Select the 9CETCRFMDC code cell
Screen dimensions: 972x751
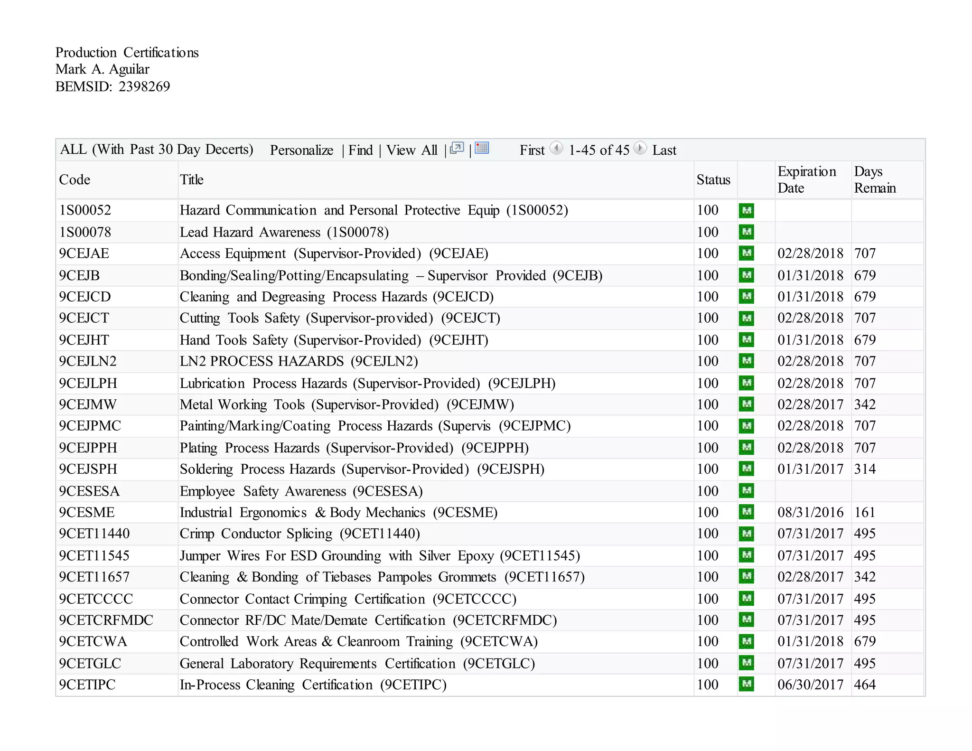[x=106, y=620]
